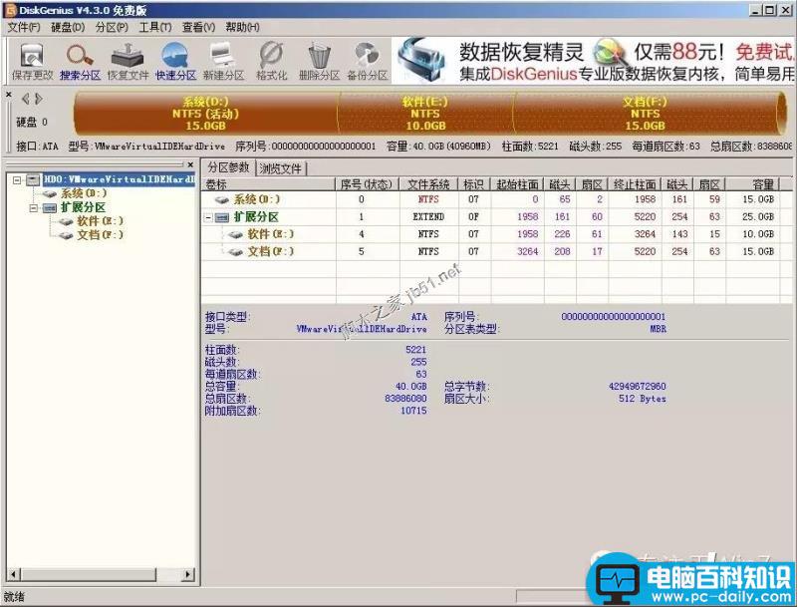Click the tree panel horizontal scrollbar thumb
The image size is (797, 607).
(88, 574)
